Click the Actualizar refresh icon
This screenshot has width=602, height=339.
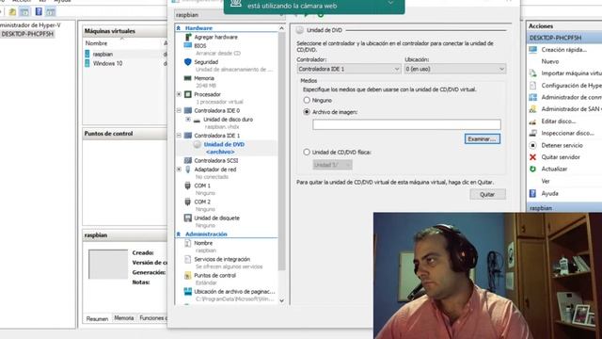tap(533, 169)
